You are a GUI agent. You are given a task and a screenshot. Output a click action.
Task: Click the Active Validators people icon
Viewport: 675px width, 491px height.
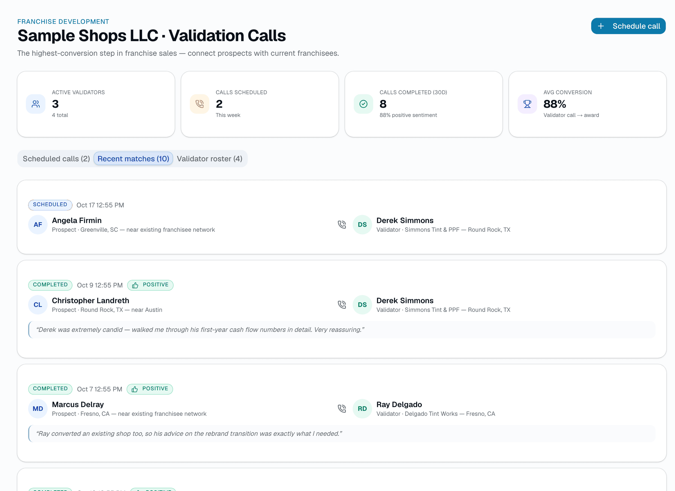[x=36, y=104]
